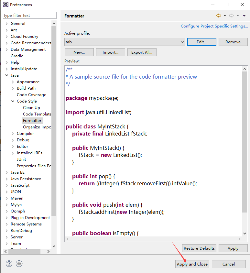Select Organize Imports preference page
The width and height of the screenshot is (250, 273).
[x=37, y=127]
